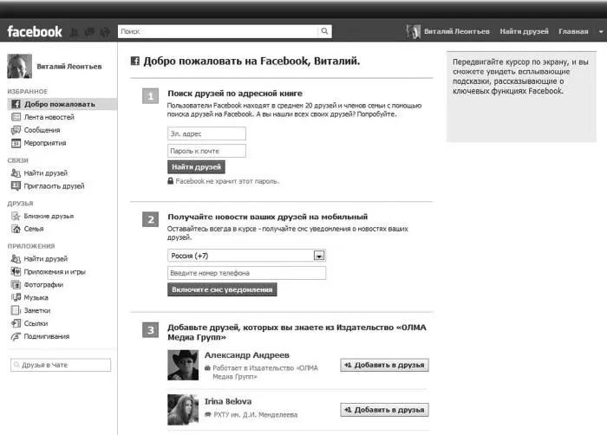
Task: Click the Музыка icon
Action: [16, 297]
